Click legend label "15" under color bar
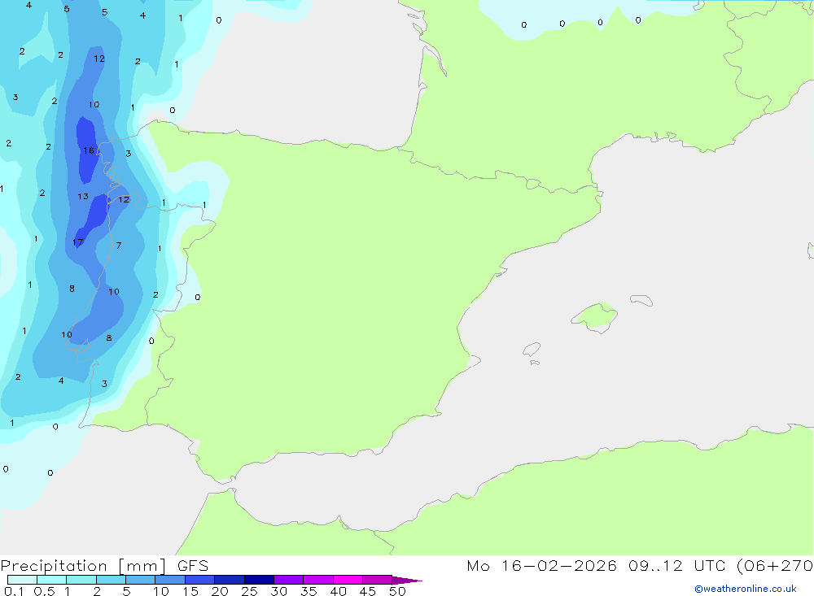Screen dimensions: 814x596 (x=190, y=591)
